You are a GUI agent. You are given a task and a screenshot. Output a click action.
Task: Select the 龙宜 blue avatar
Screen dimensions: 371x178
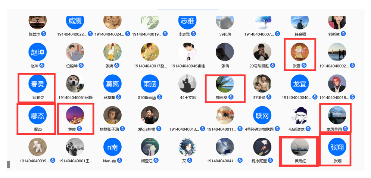300,84
